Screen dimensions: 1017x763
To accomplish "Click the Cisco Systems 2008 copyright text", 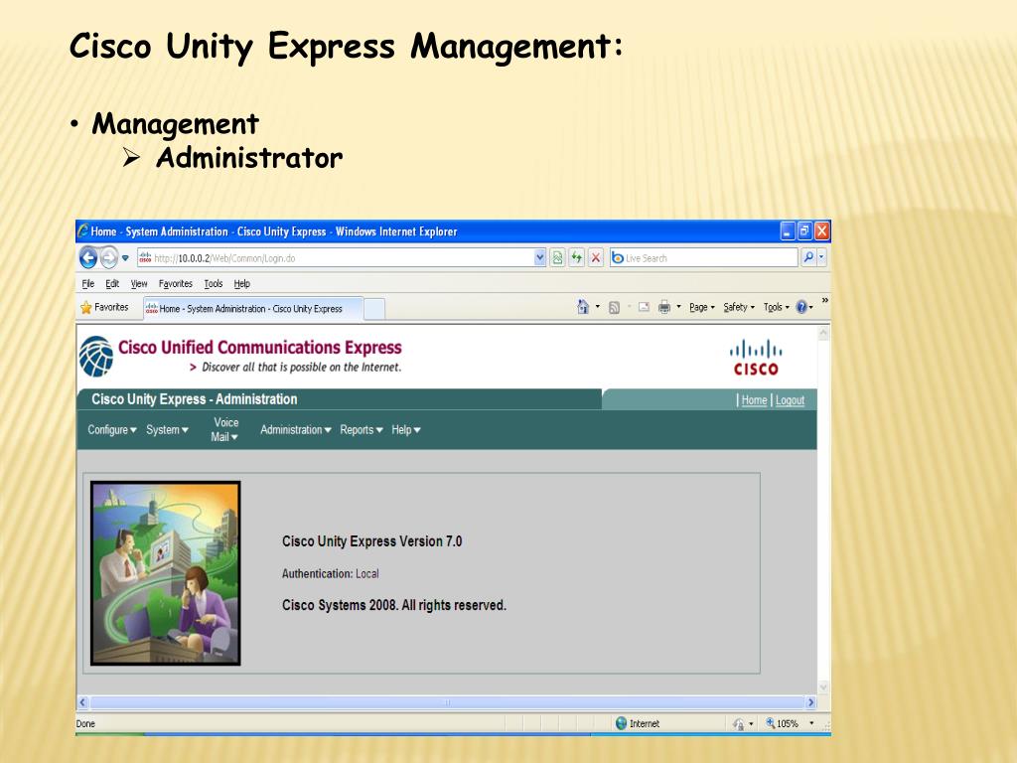I will pyautogui.click(x=393, y=605).
